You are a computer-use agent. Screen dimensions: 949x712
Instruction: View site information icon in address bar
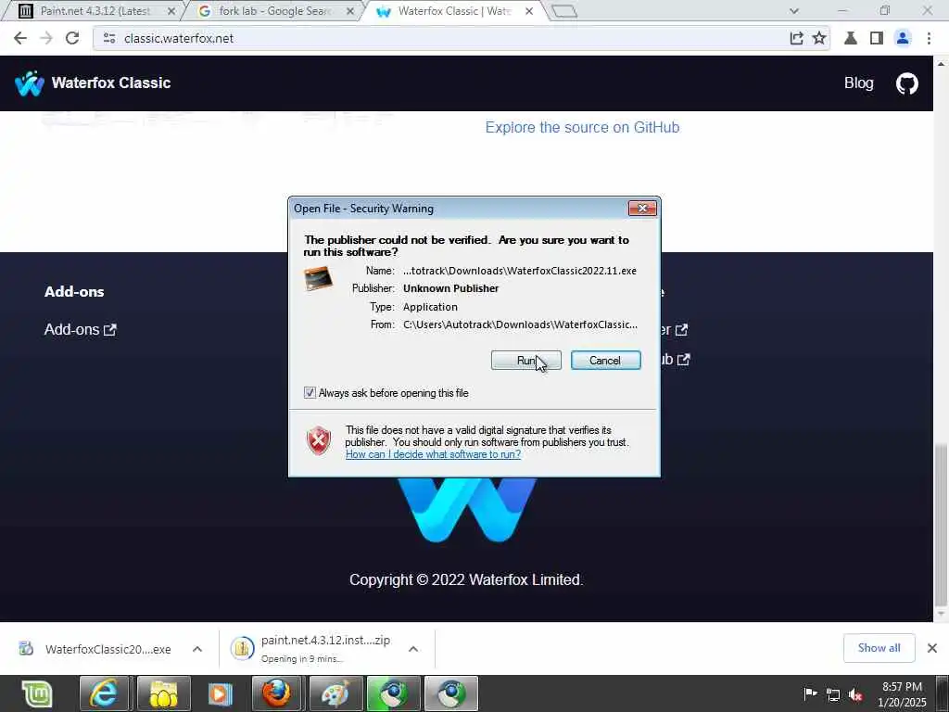[x=109, y=38]
